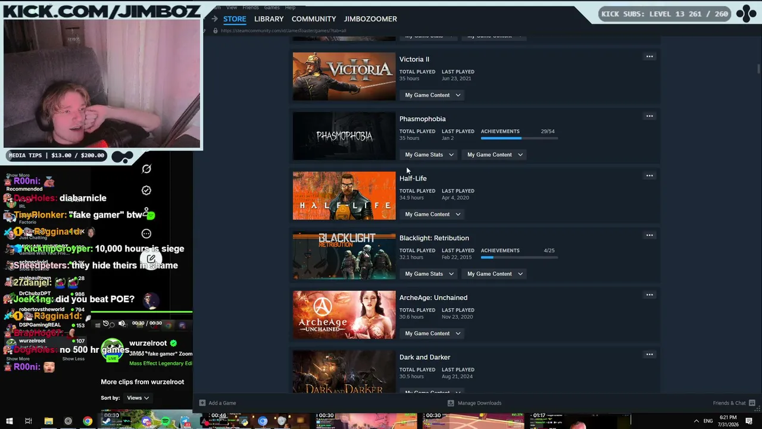762x429 pixels.
Task: Open the Friends menu in Steam
Action: pos(251,7)
